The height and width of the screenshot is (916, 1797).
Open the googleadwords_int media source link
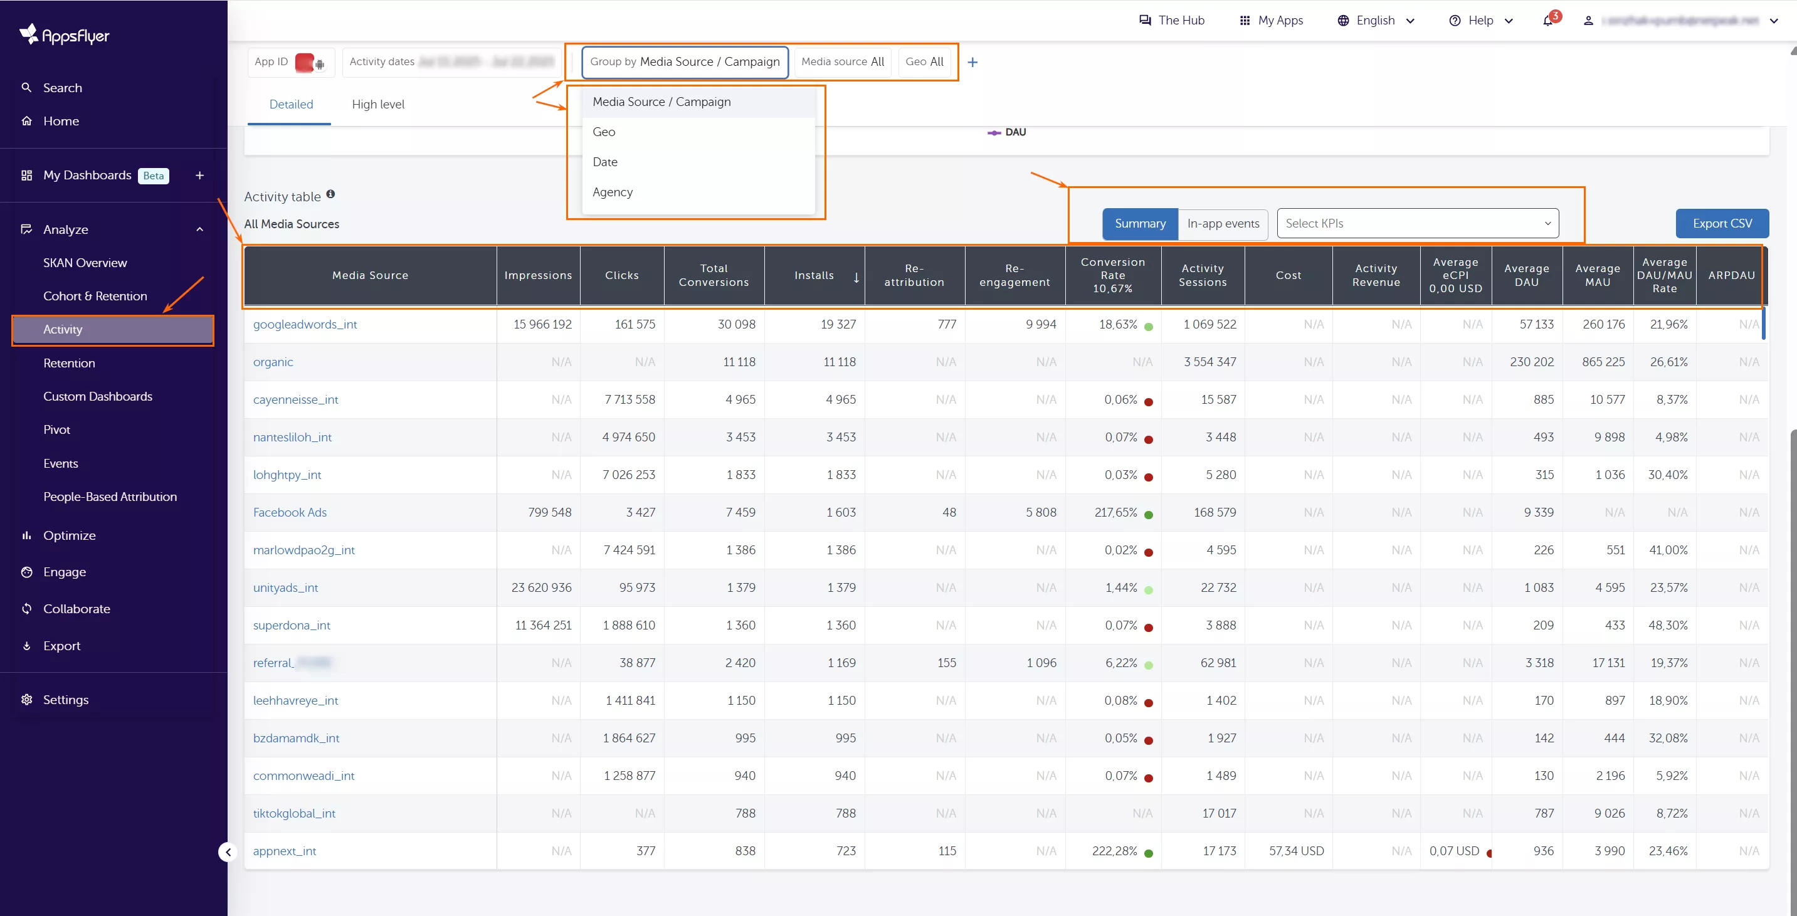pyautogui.click(x=305, y=324)
